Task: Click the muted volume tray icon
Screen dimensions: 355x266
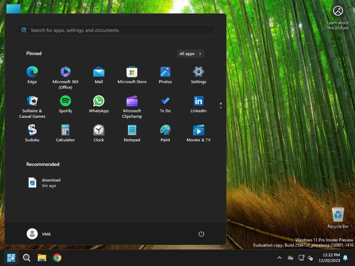Action: point(310,258)
